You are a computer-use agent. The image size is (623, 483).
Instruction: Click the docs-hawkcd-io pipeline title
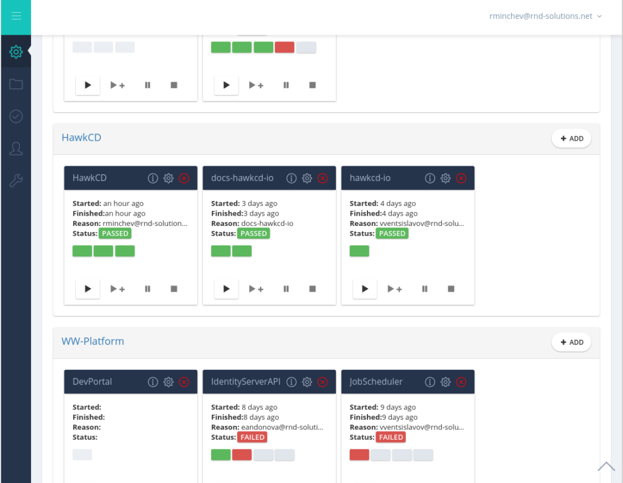[242, 178]
